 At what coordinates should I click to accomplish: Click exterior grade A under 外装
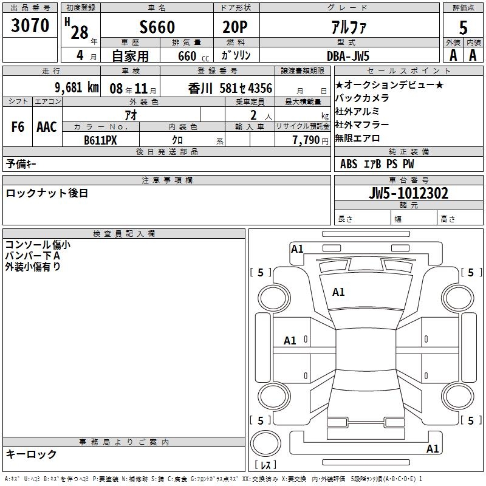click(x=453, y=55)
